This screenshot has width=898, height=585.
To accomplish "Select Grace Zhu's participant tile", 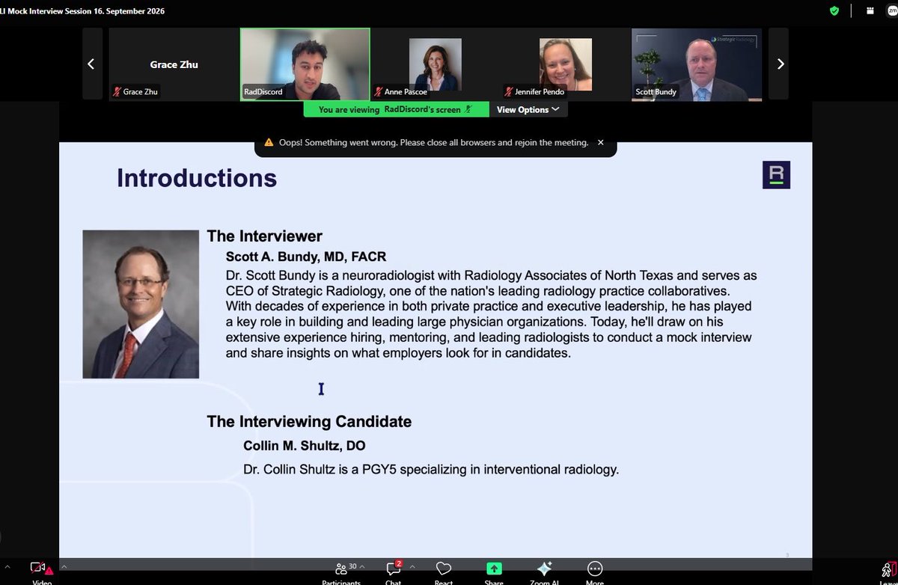I will [174, 64].
